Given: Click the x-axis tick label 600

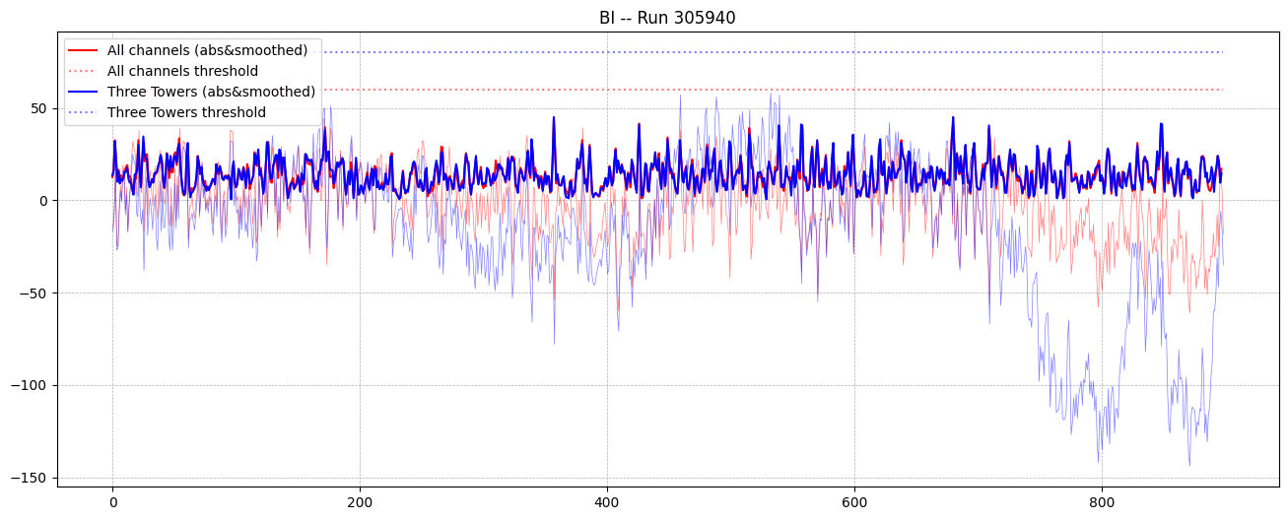Looking at the screenshot, I should pos(854,501).
